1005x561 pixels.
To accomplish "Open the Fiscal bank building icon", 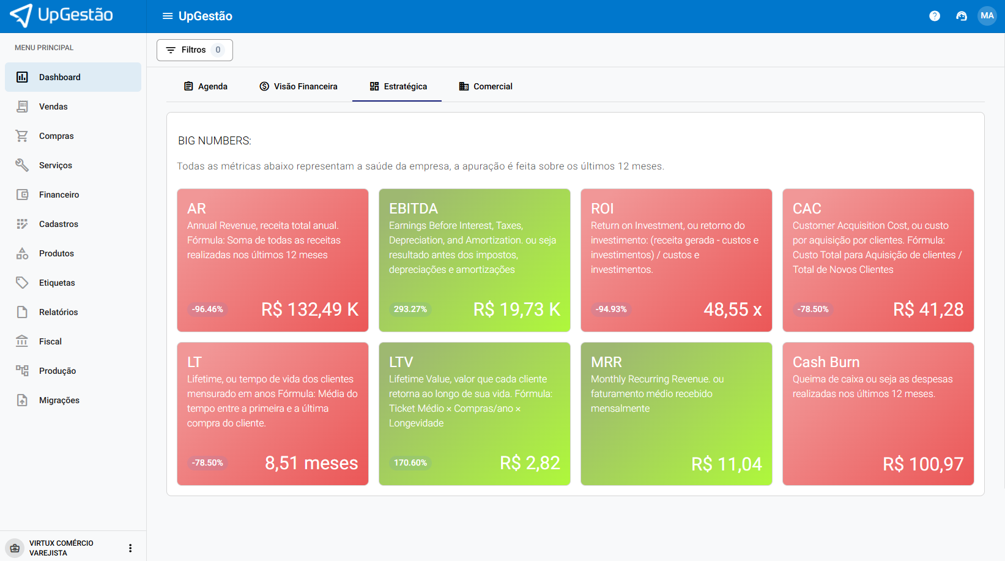I will pos(22,341).
